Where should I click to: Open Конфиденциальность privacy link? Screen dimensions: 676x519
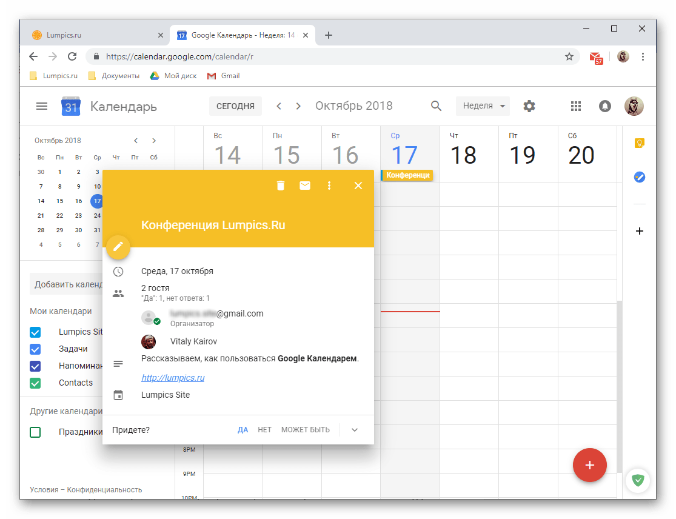[x=104, y=490]
